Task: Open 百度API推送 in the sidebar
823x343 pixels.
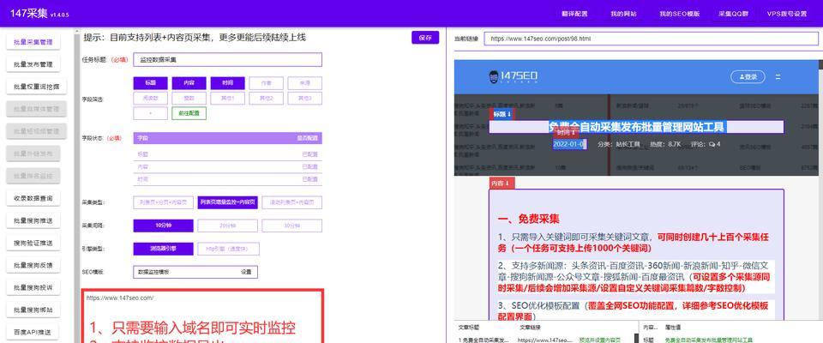Action: pyautogui.click(x=33, y=332)
